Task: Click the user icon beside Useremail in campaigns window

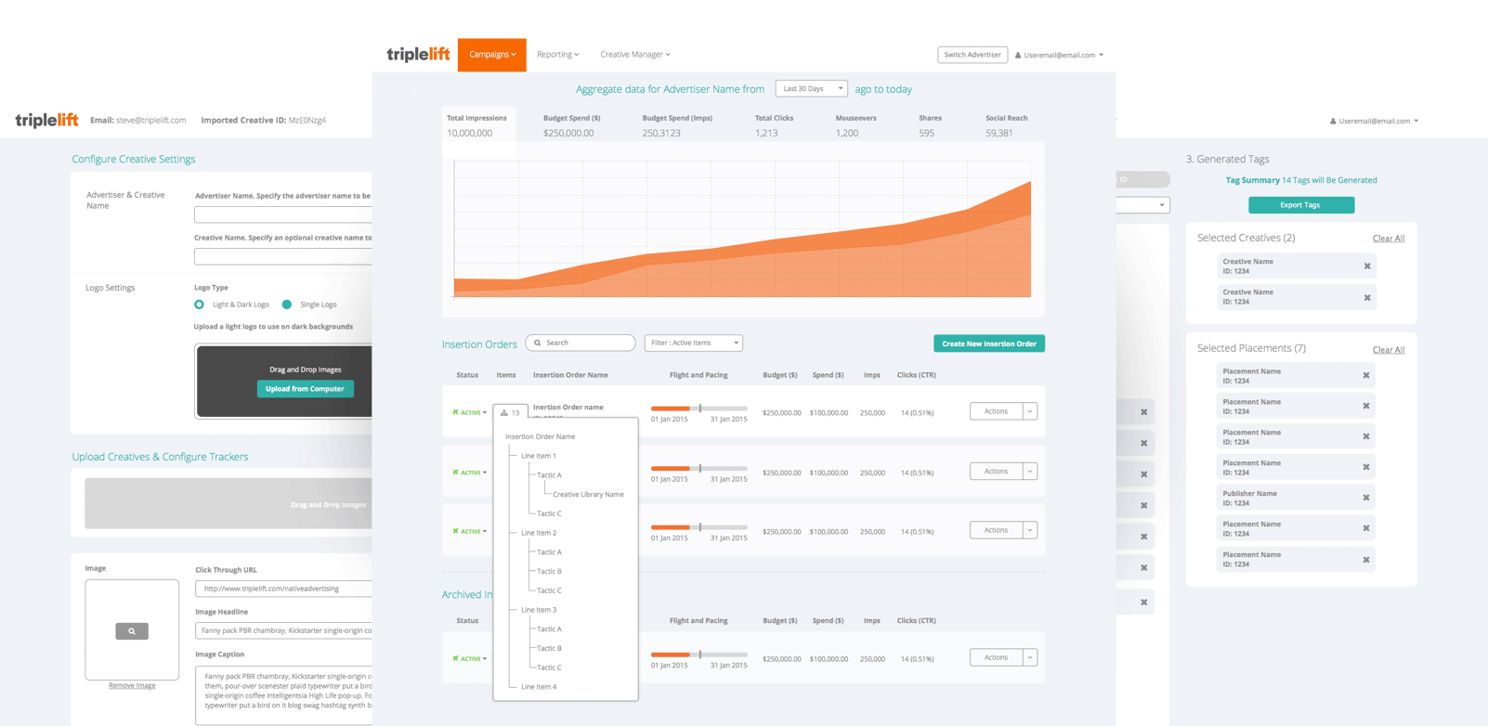Action: tap(1018, 55)
